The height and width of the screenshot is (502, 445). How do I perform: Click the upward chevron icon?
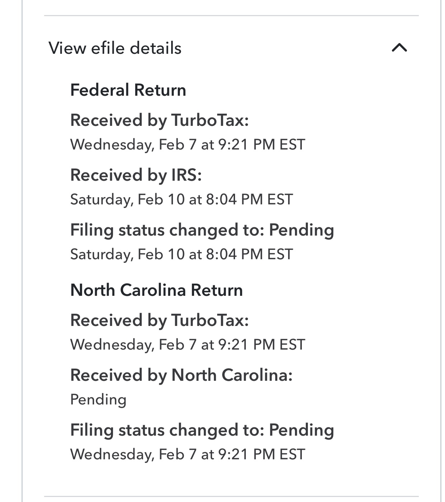click(399, 48)
